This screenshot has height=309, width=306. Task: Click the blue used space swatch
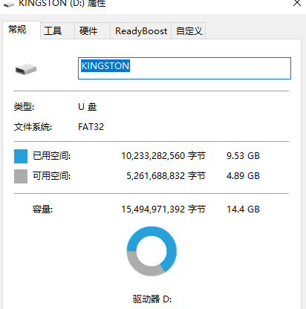coord(21,156)
